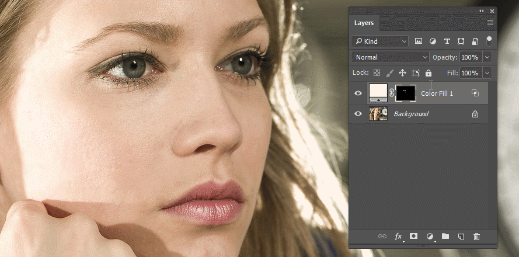Select the Color Fill 1 layer name
Image resolution: width=519 pixels, height=257 pixels.
[x=437, y=93]
